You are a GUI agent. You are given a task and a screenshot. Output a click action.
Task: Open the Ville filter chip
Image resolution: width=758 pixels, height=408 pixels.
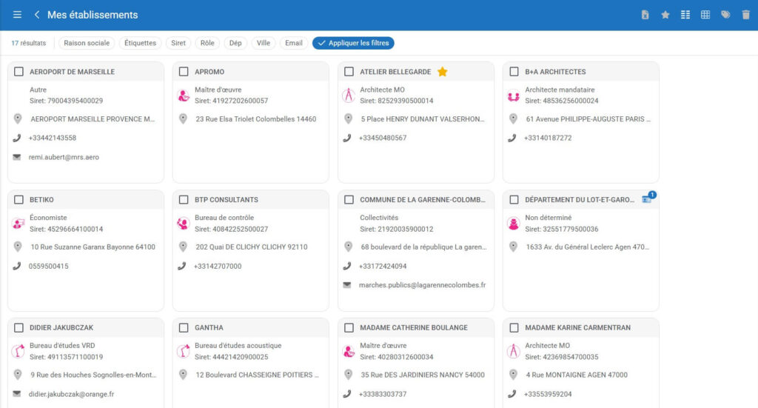(x=263, y=43)
